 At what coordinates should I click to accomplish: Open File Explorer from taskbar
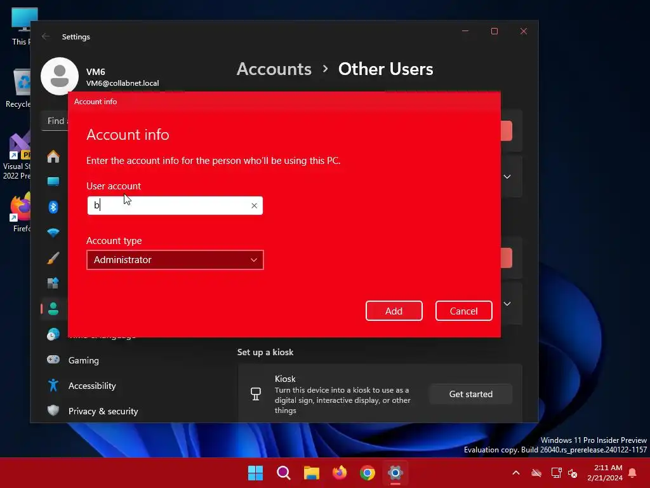pyautogui.click(x=311, y=473)
